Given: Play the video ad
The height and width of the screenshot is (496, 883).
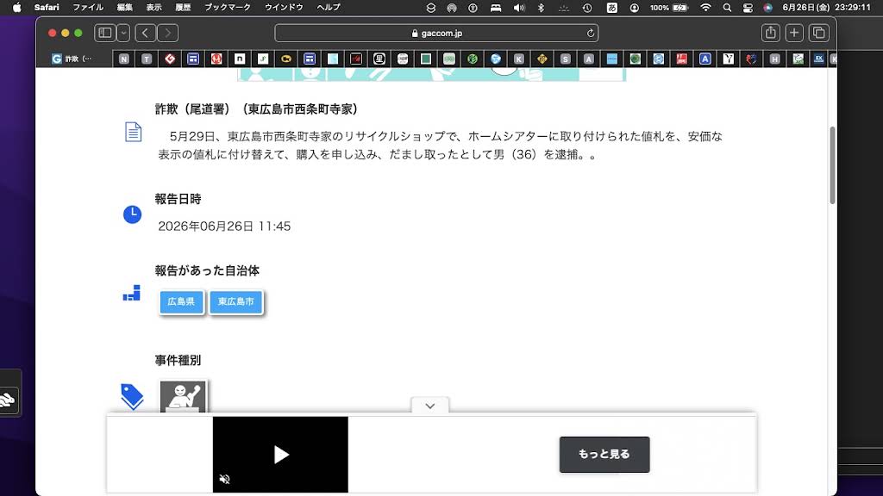Looking at the screenshot, I should (x=281, y=455).
